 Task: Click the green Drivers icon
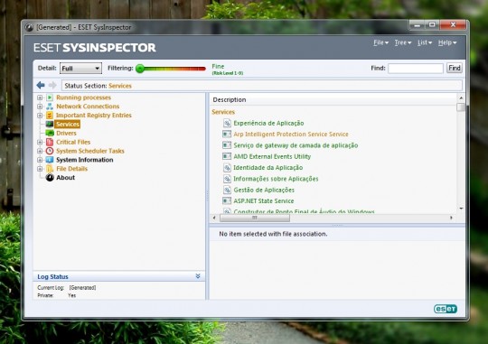point(50,133)
